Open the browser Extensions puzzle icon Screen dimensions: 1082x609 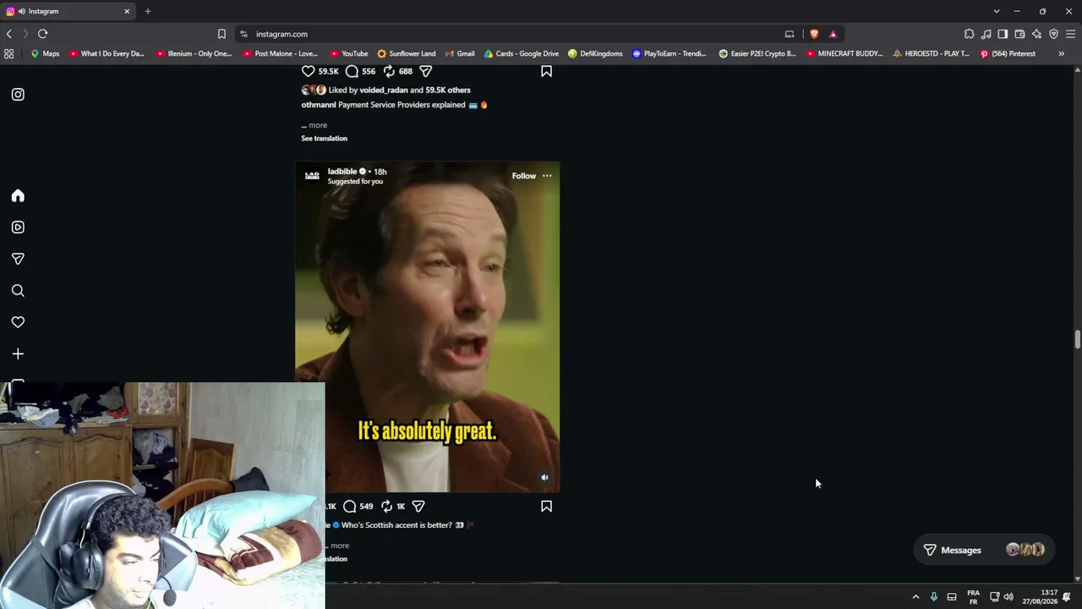(969, 34)
